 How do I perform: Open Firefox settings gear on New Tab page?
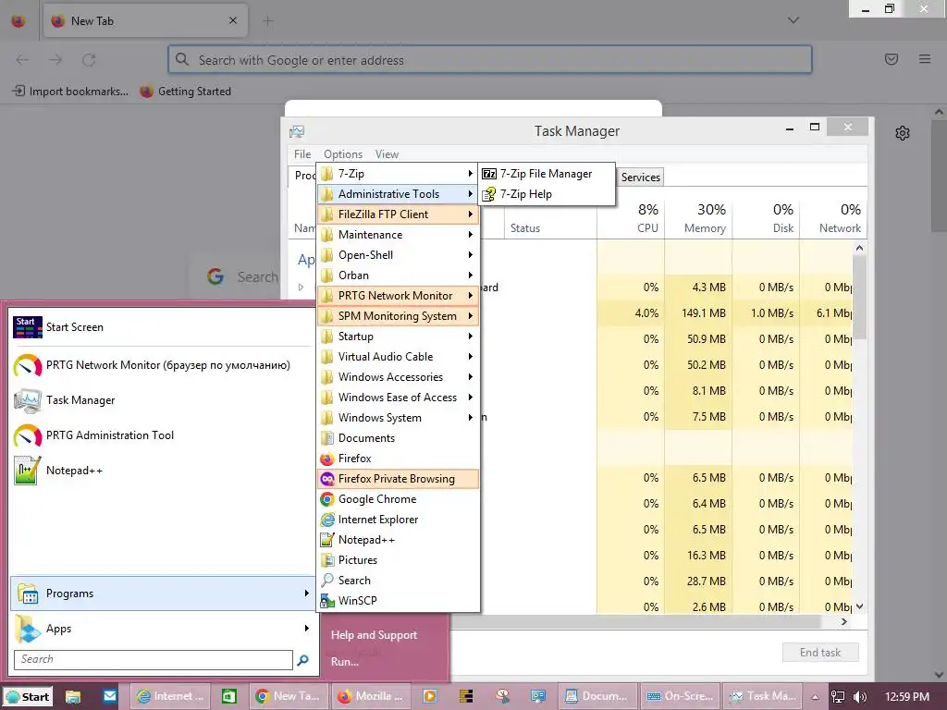(x=903, y=133)
